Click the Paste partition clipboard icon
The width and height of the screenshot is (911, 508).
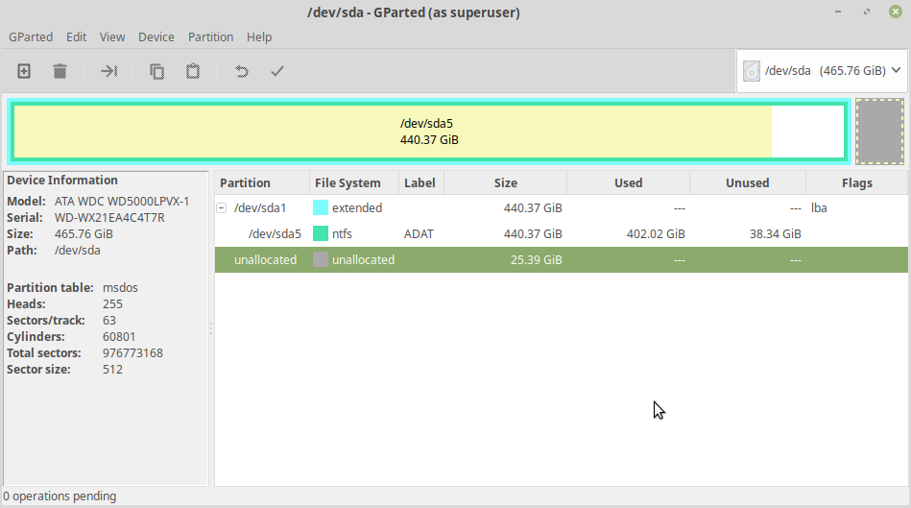193,71
